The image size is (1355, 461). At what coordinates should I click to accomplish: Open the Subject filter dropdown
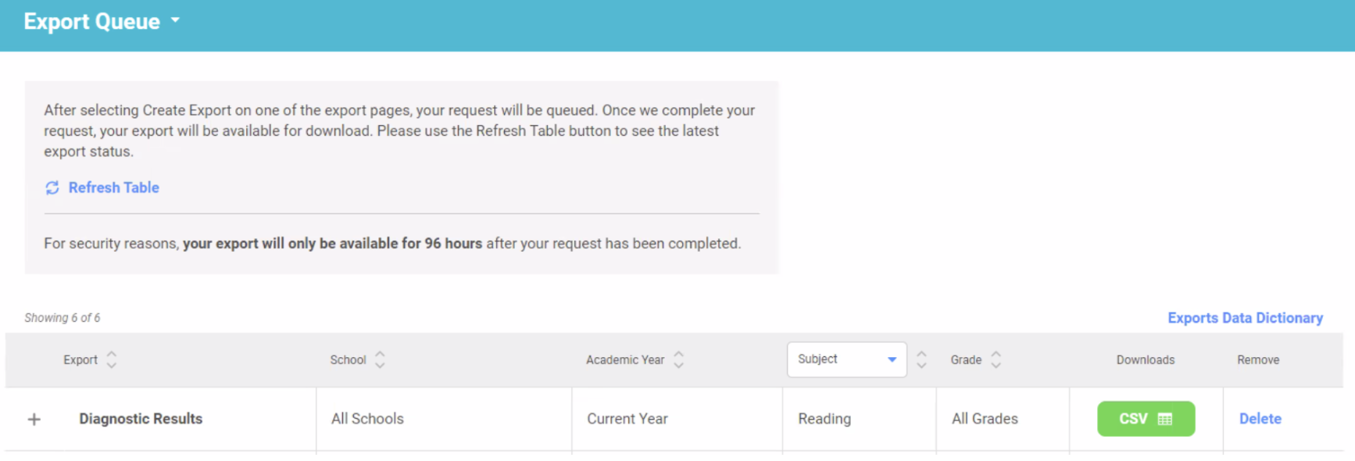pyautogui.click(x=846, y=359)
